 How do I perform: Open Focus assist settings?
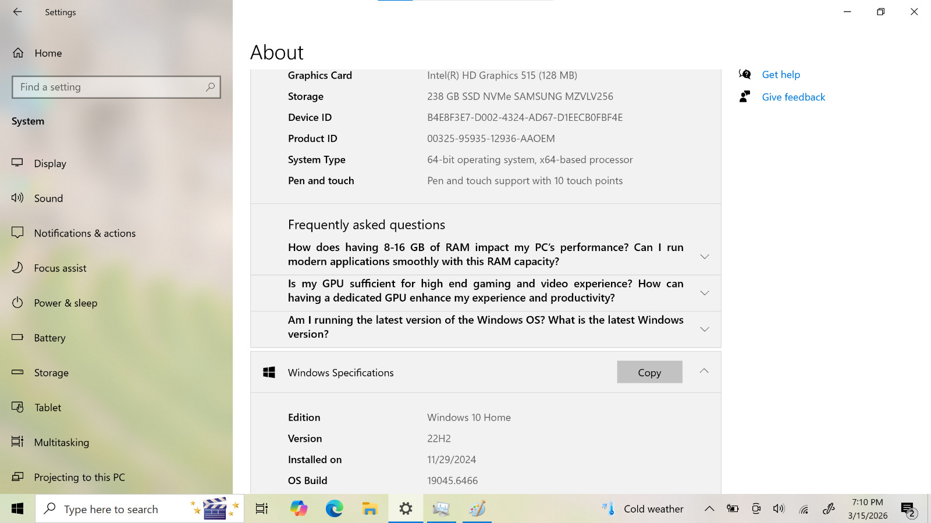[116, 268]
